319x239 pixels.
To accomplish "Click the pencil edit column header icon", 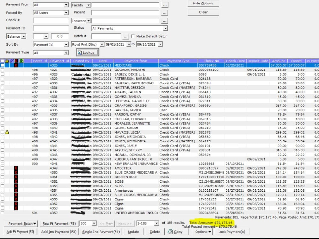I will [x=11, y=61].
